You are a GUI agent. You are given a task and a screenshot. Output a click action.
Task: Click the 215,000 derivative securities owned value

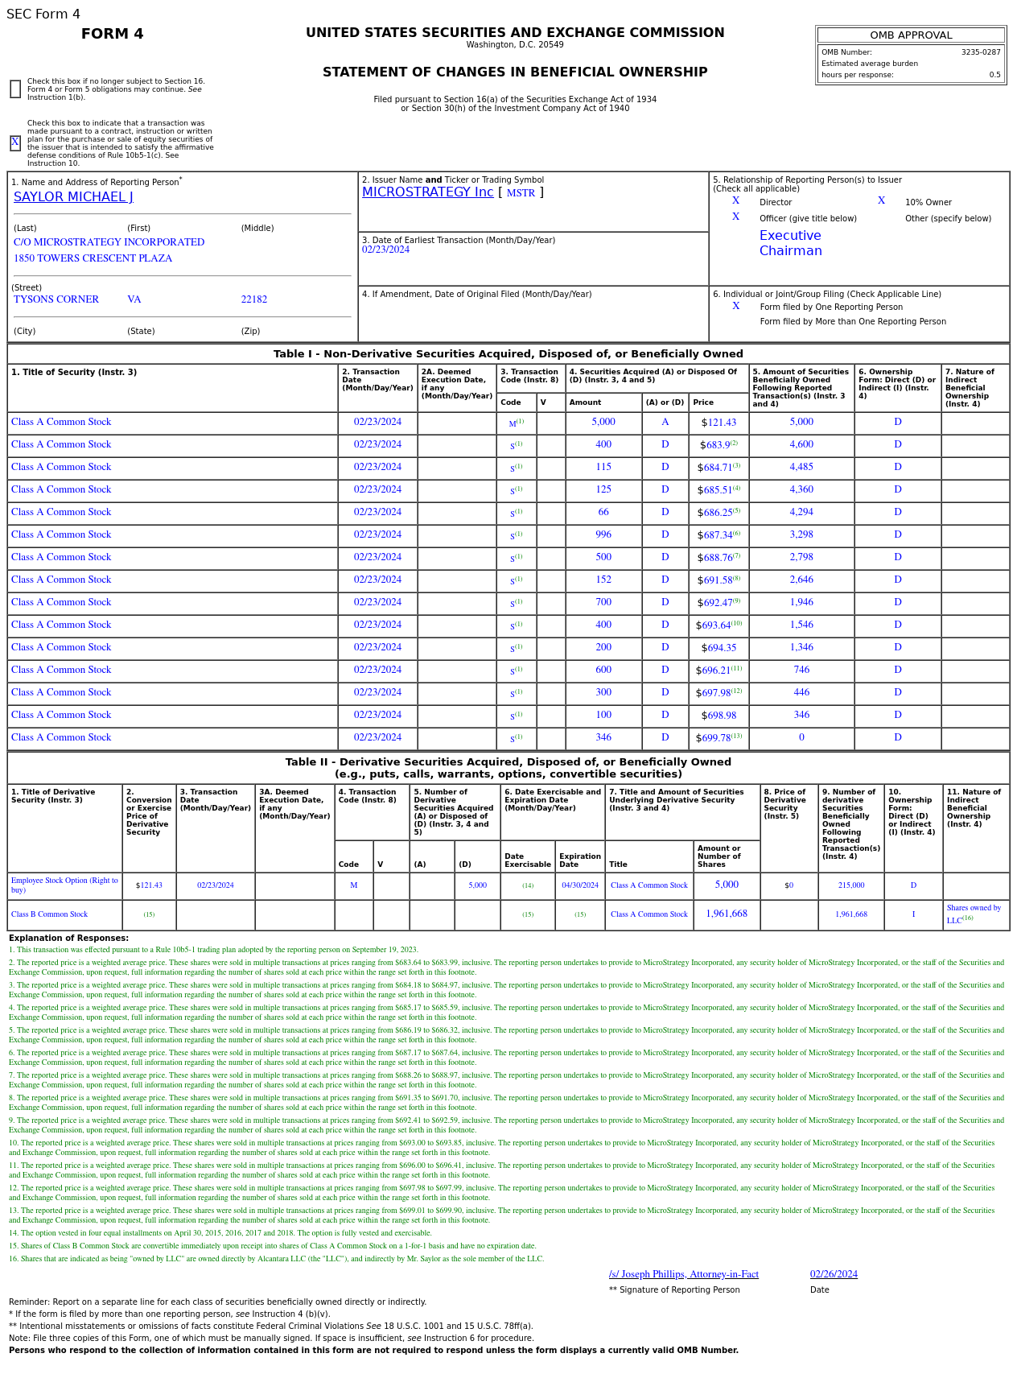point(851,885)
